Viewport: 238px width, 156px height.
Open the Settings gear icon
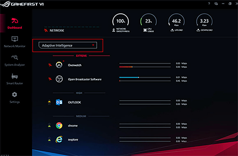click(15, 95)
